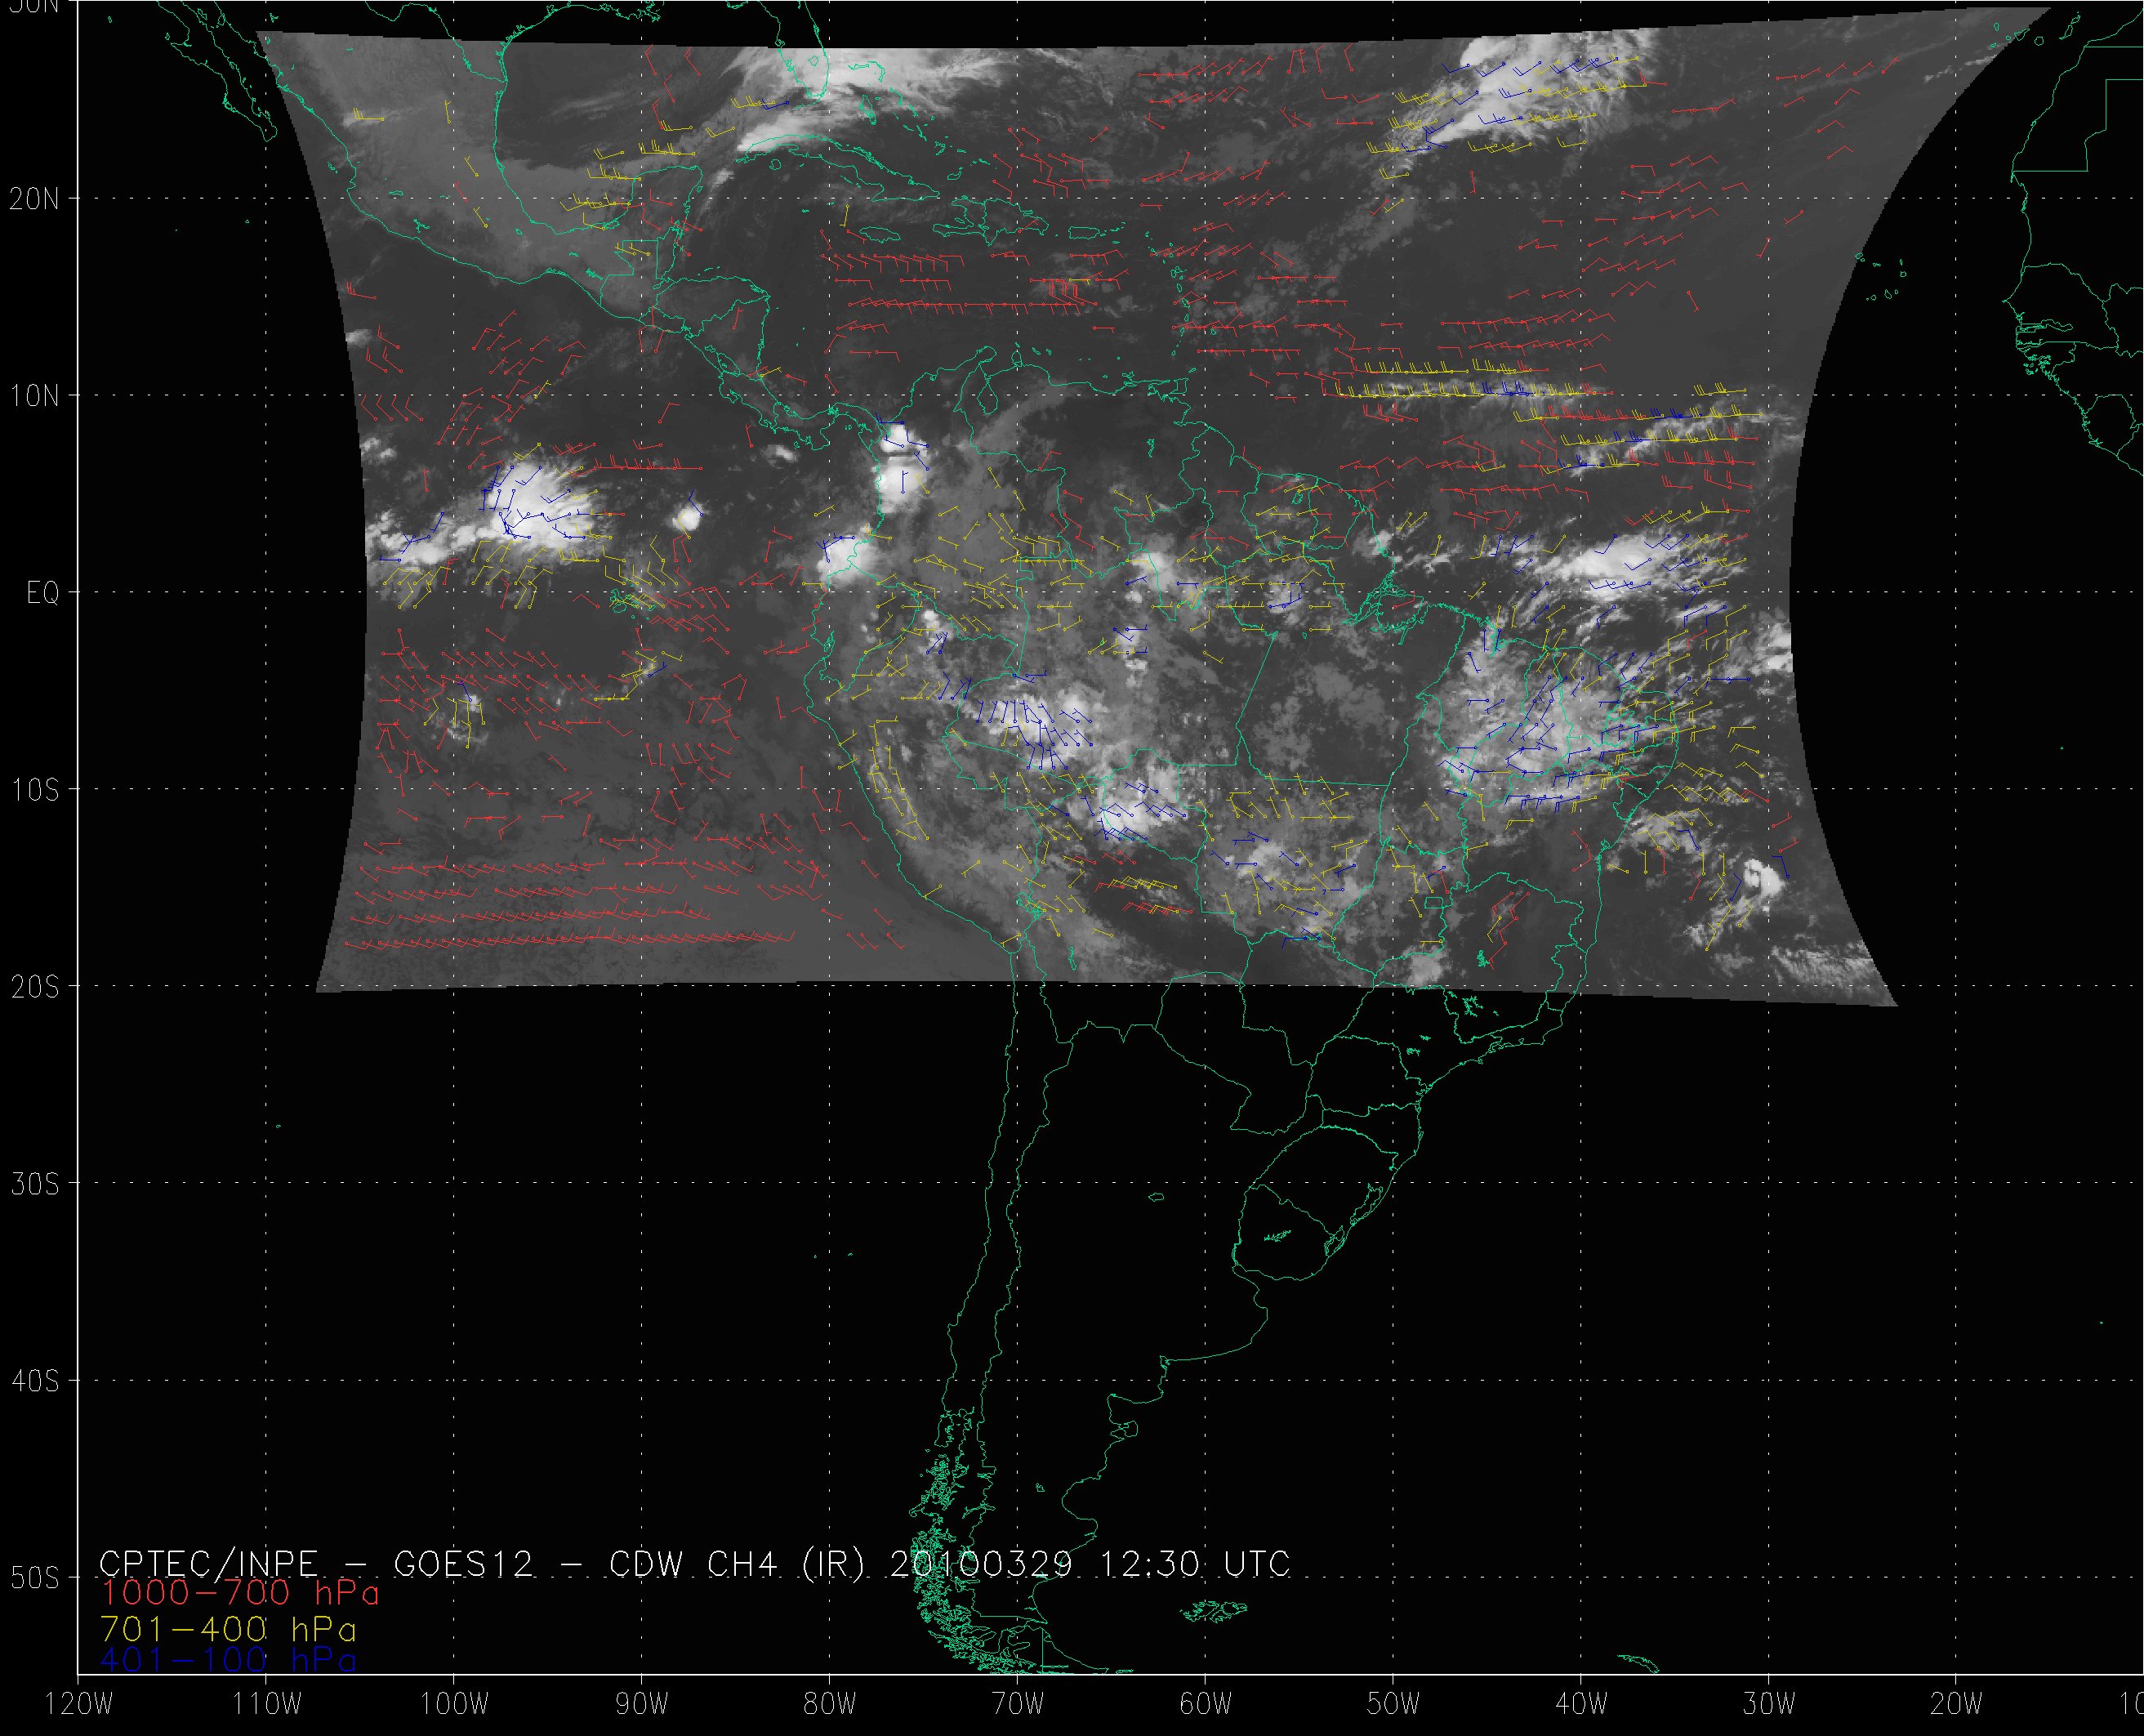This screenshot has height=1736, width=2144.
Task: Select the 100W longitude label
Action: tap(454, 1704)
